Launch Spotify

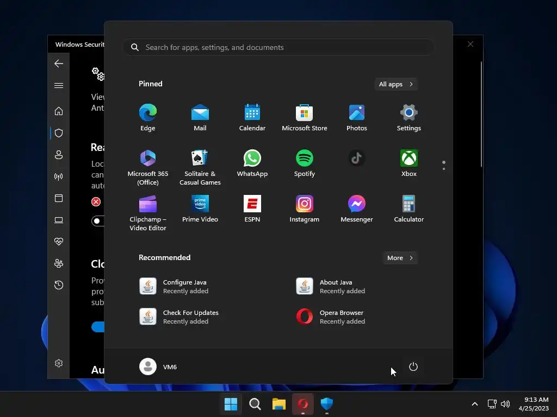pos(305,163)
